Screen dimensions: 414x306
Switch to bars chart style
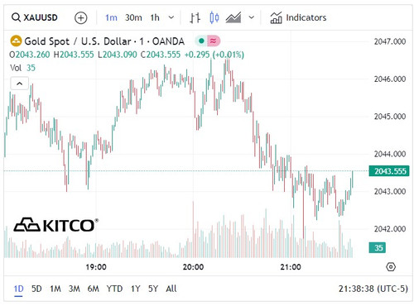click(195, 18)
